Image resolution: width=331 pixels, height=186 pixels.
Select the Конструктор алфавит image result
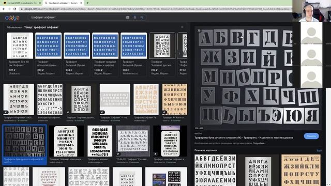pos(50,99)
